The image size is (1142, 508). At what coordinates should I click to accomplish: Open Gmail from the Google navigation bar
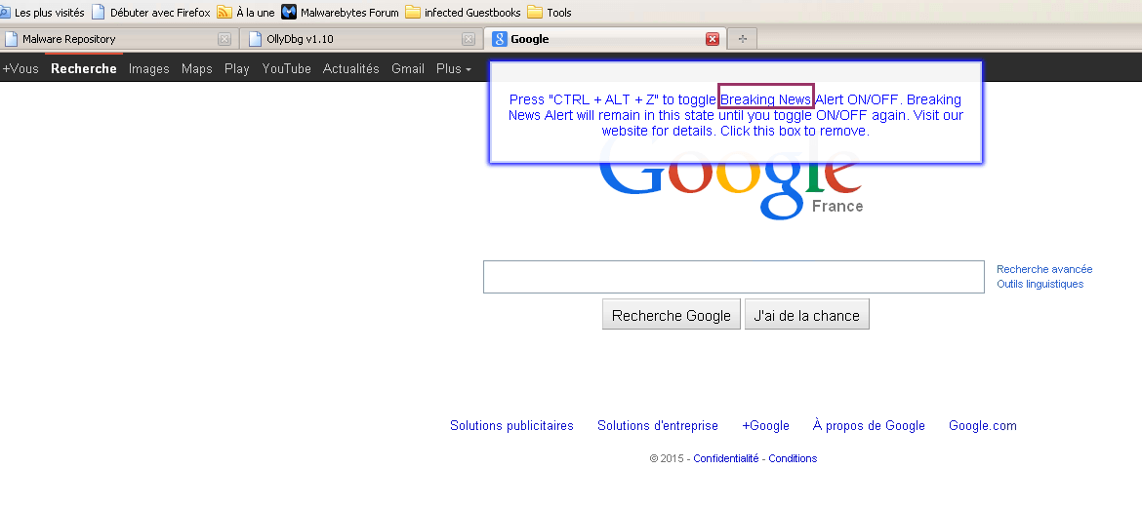[408, 69]
